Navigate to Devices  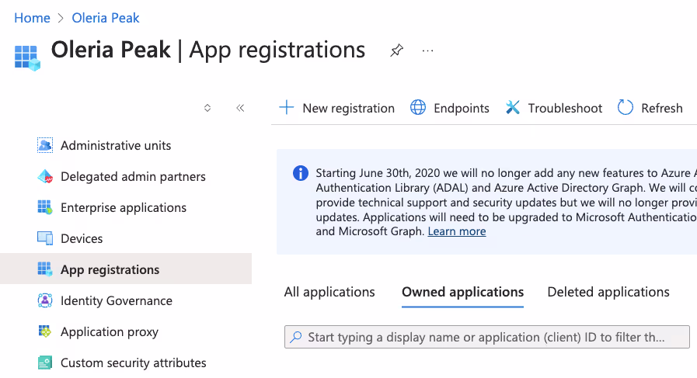[x=82, y=239]
